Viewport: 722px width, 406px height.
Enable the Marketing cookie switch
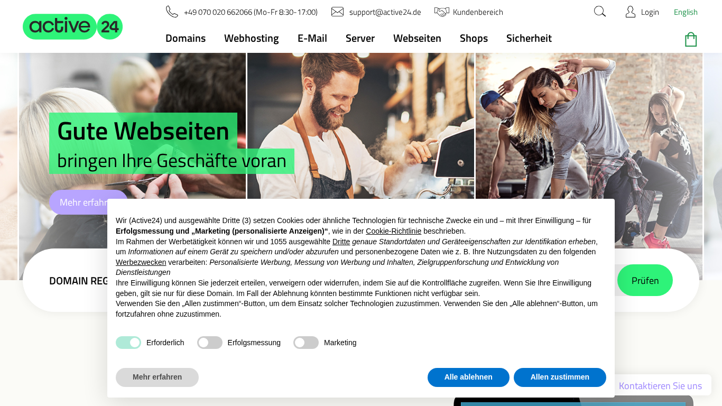[x=306, y=343]
